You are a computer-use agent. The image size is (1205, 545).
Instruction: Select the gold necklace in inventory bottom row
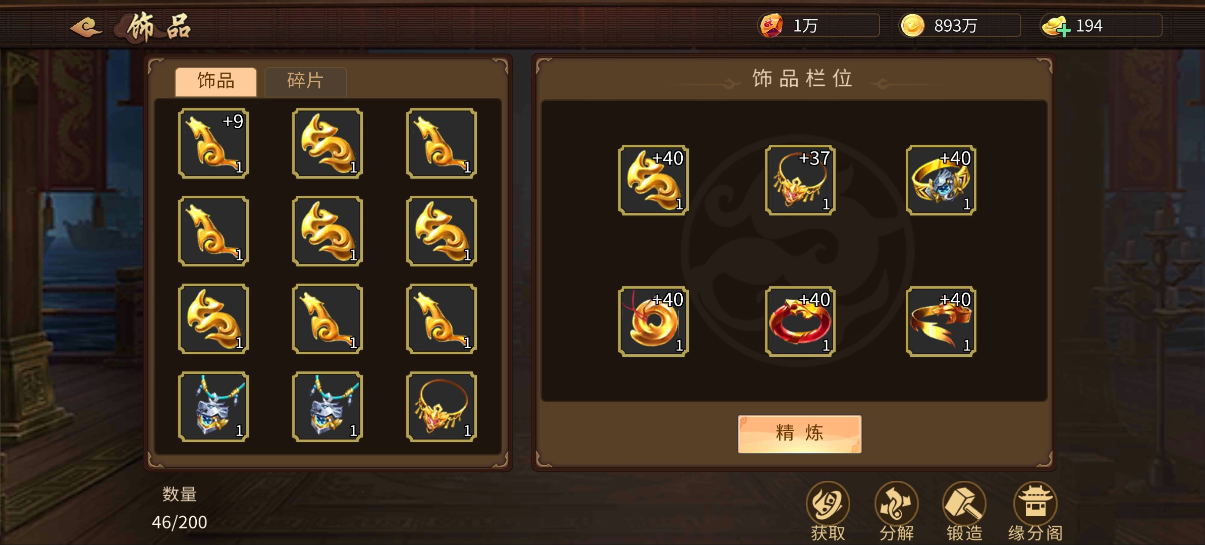(442, 407)
